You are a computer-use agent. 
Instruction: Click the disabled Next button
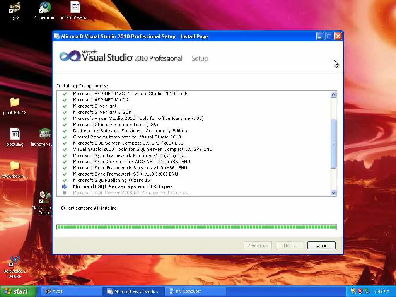pos(289,246)
